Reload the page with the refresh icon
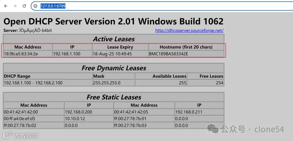 pos(24,6)
